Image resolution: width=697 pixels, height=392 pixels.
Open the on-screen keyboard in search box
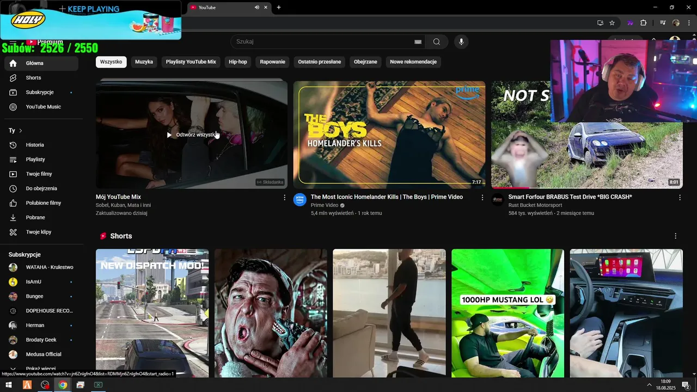pos(418,42)
